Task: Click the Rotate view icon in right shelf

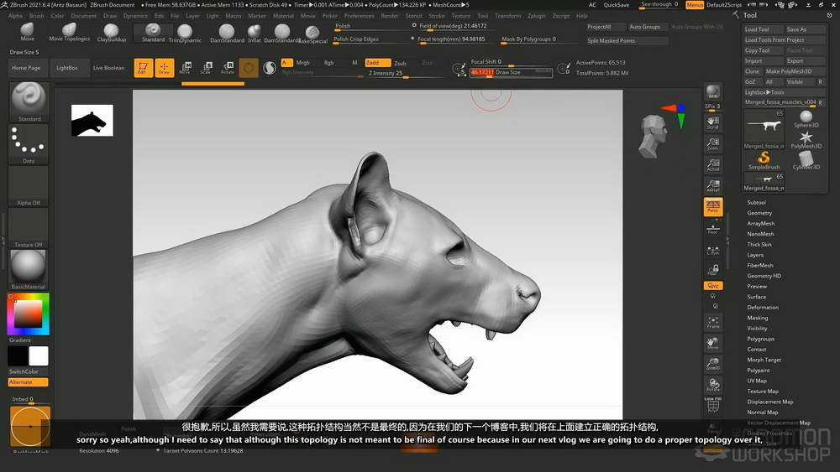Action: [712, 385]
